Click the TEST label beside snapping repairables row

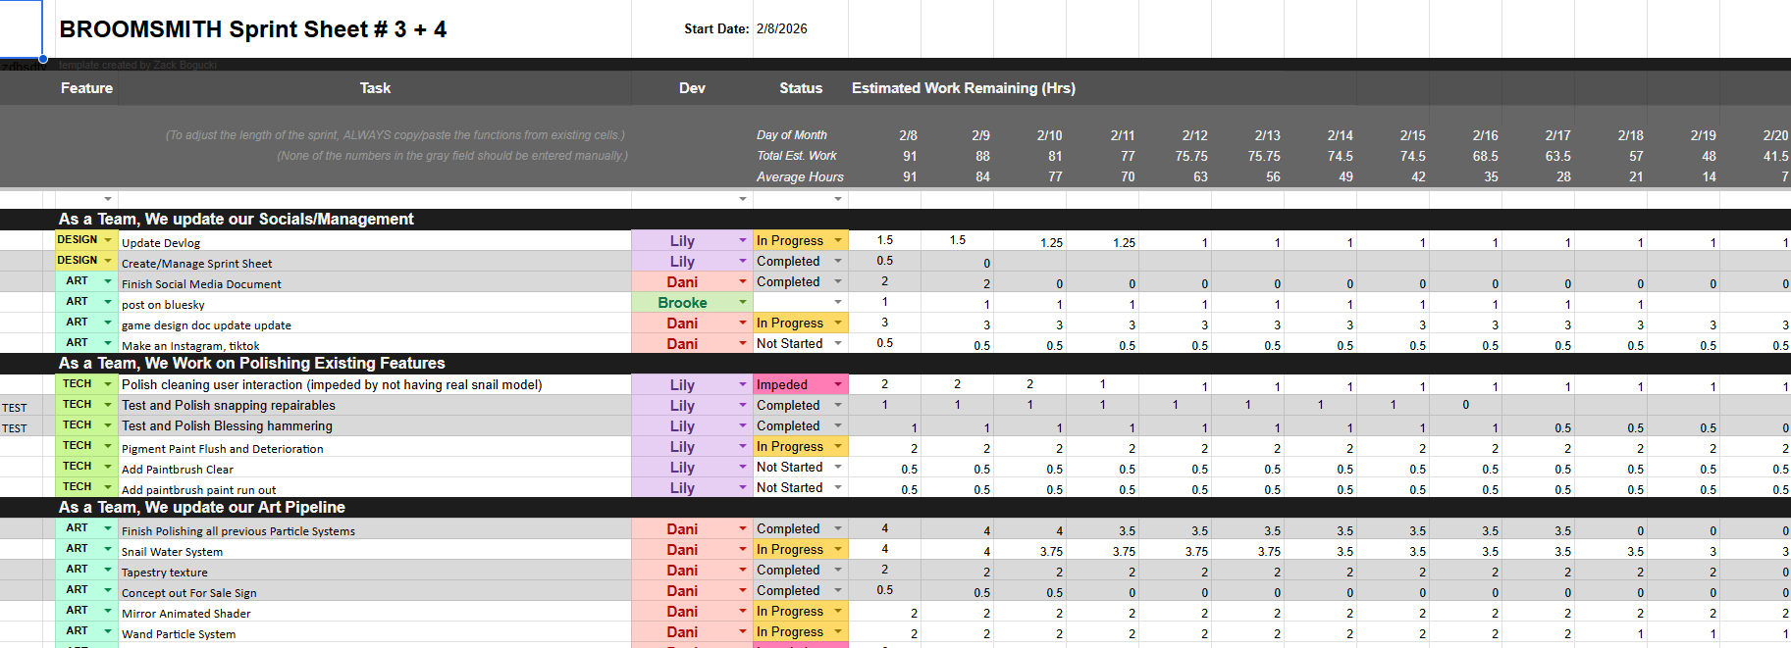pyautogui.click(x=15, y=408)
